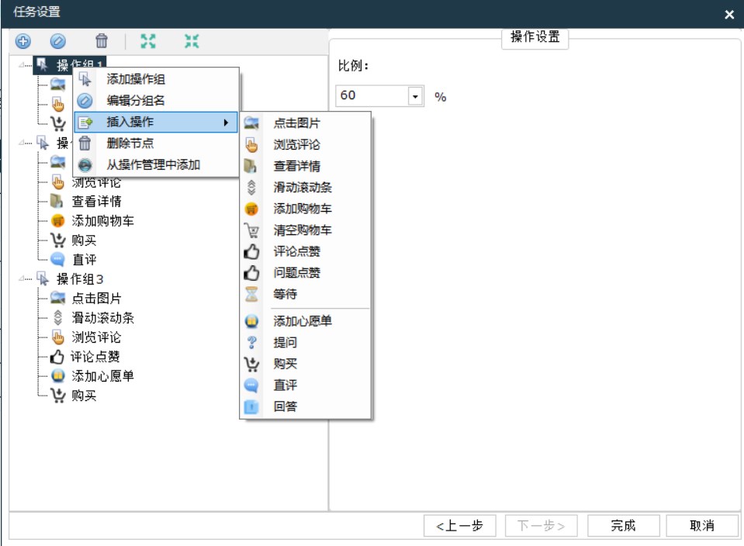Click the green collapse-all arrows icon
Viewport: 744px width, 546px height.
click(192, 41)
